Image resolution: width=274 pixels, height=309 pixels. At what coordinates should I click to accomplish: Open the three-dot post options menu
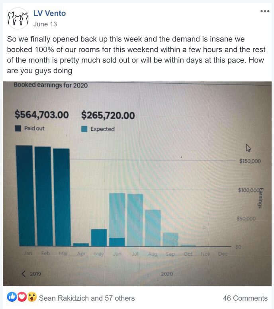point(265,11)
